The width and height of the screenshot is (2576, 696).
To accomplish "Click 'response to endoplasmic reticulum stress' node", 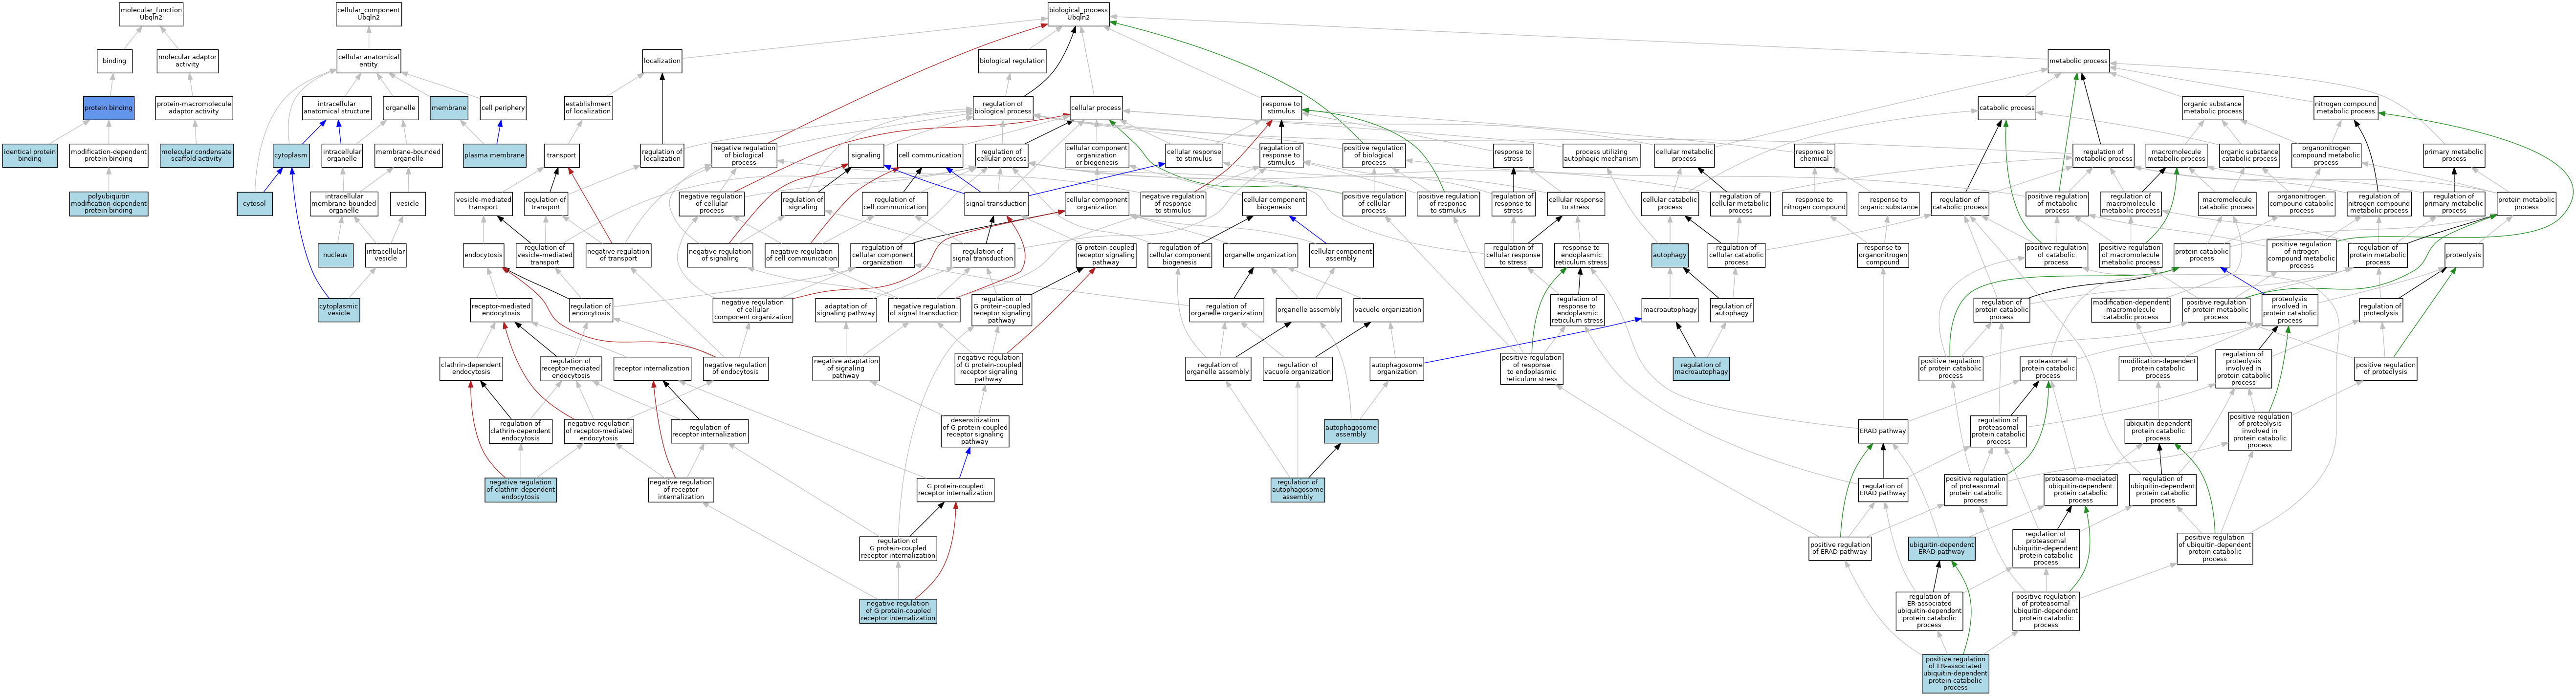I will [x=1581, y=255].
